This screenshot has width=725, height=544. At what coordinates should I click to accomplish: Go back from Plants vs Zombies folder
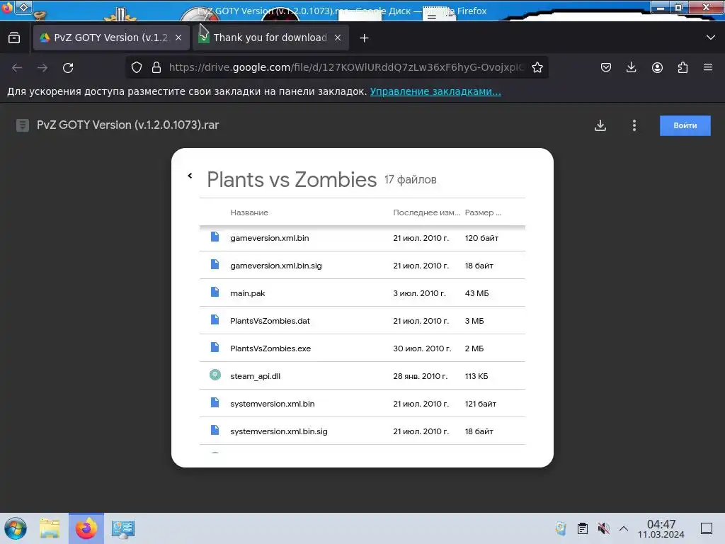(190, 176)
